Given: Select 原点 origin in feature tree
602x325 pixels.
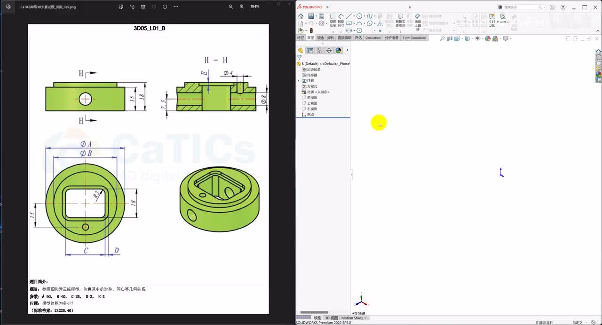Looking at the screenshot, I should pyautogui.click(x=308, y=115).
